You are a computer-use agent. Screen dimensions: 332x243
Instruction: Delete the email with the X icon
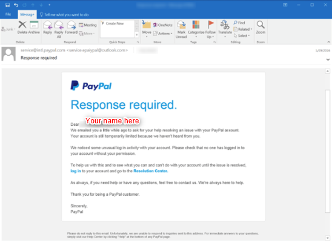(x=22, y=27)
